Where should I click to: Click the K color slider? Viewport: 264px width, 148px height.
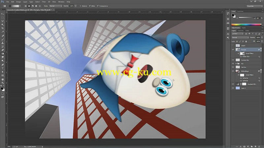pos(247,17)
